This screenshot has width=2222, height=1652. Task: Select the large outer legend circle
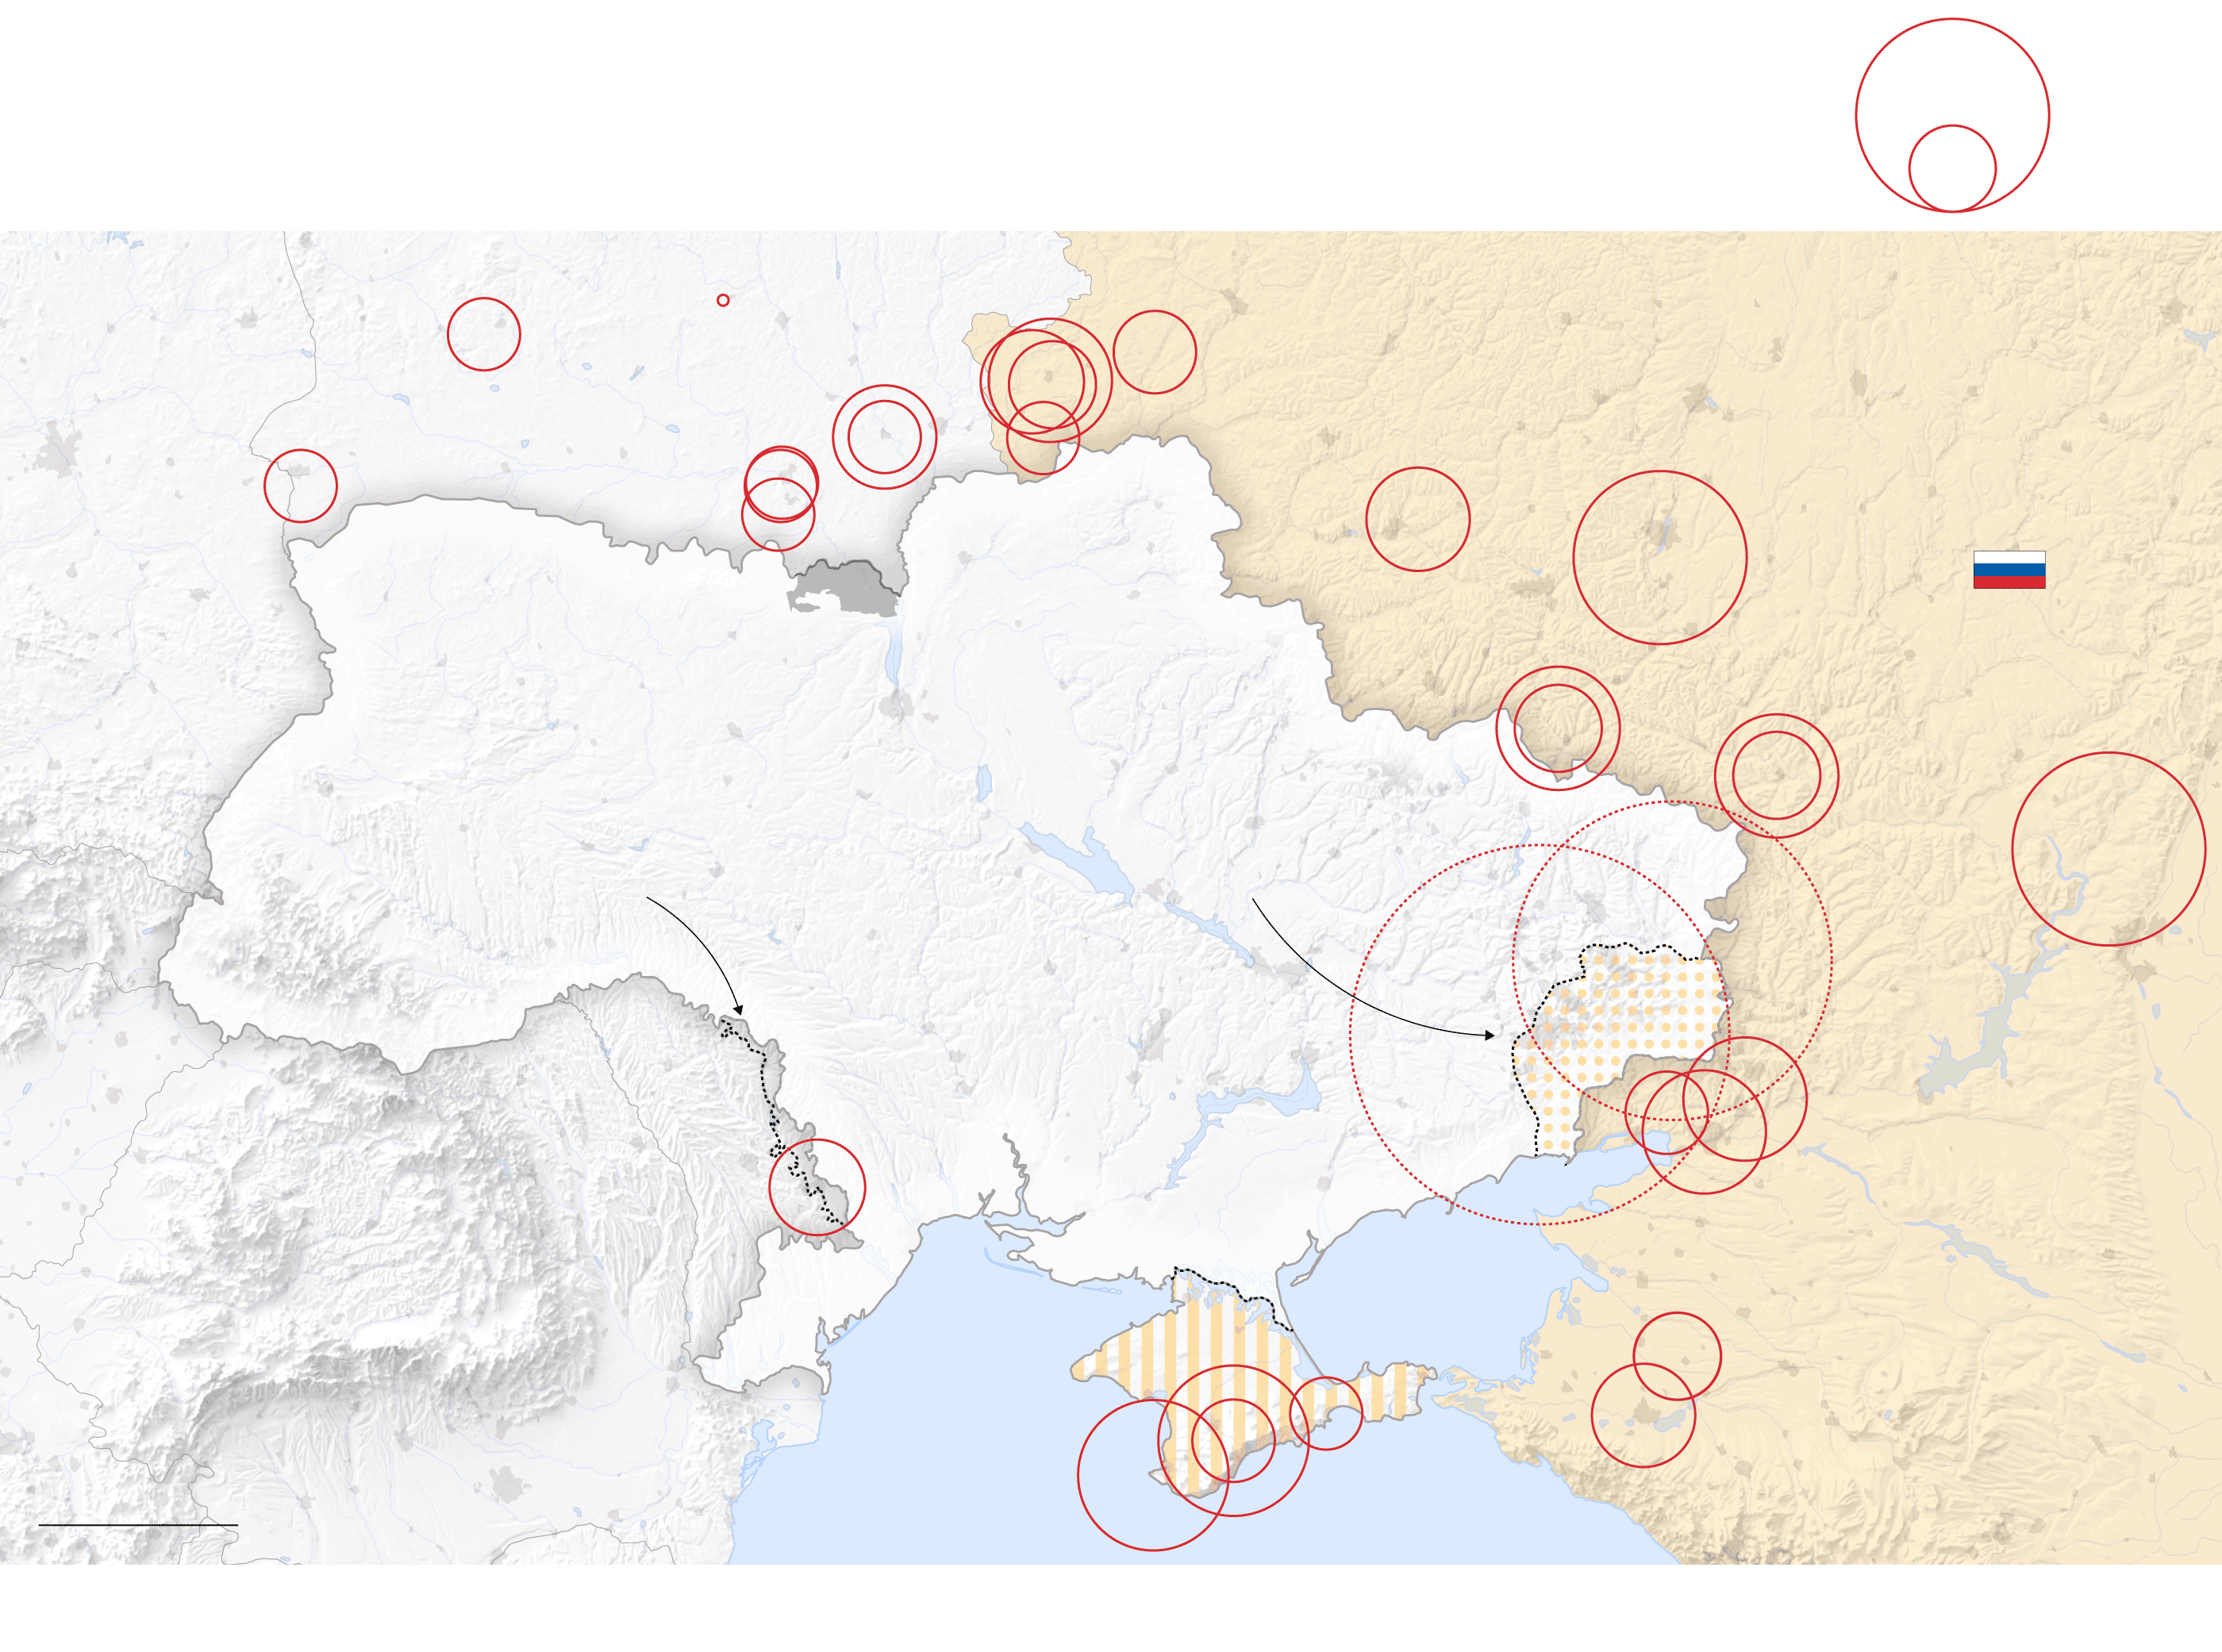coord(1951,60)
